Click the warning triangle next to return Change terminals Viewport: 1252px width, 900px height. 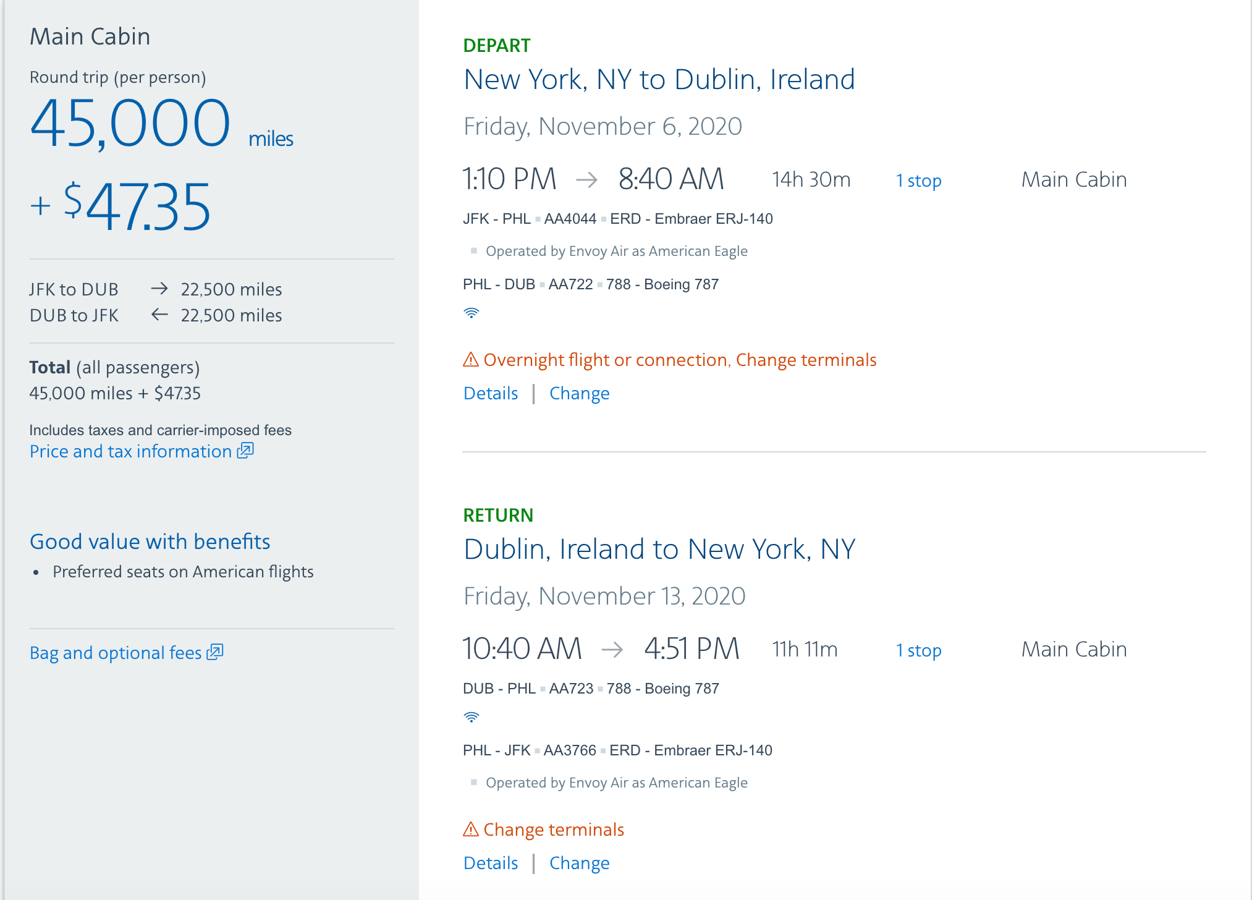coord(471,830)
